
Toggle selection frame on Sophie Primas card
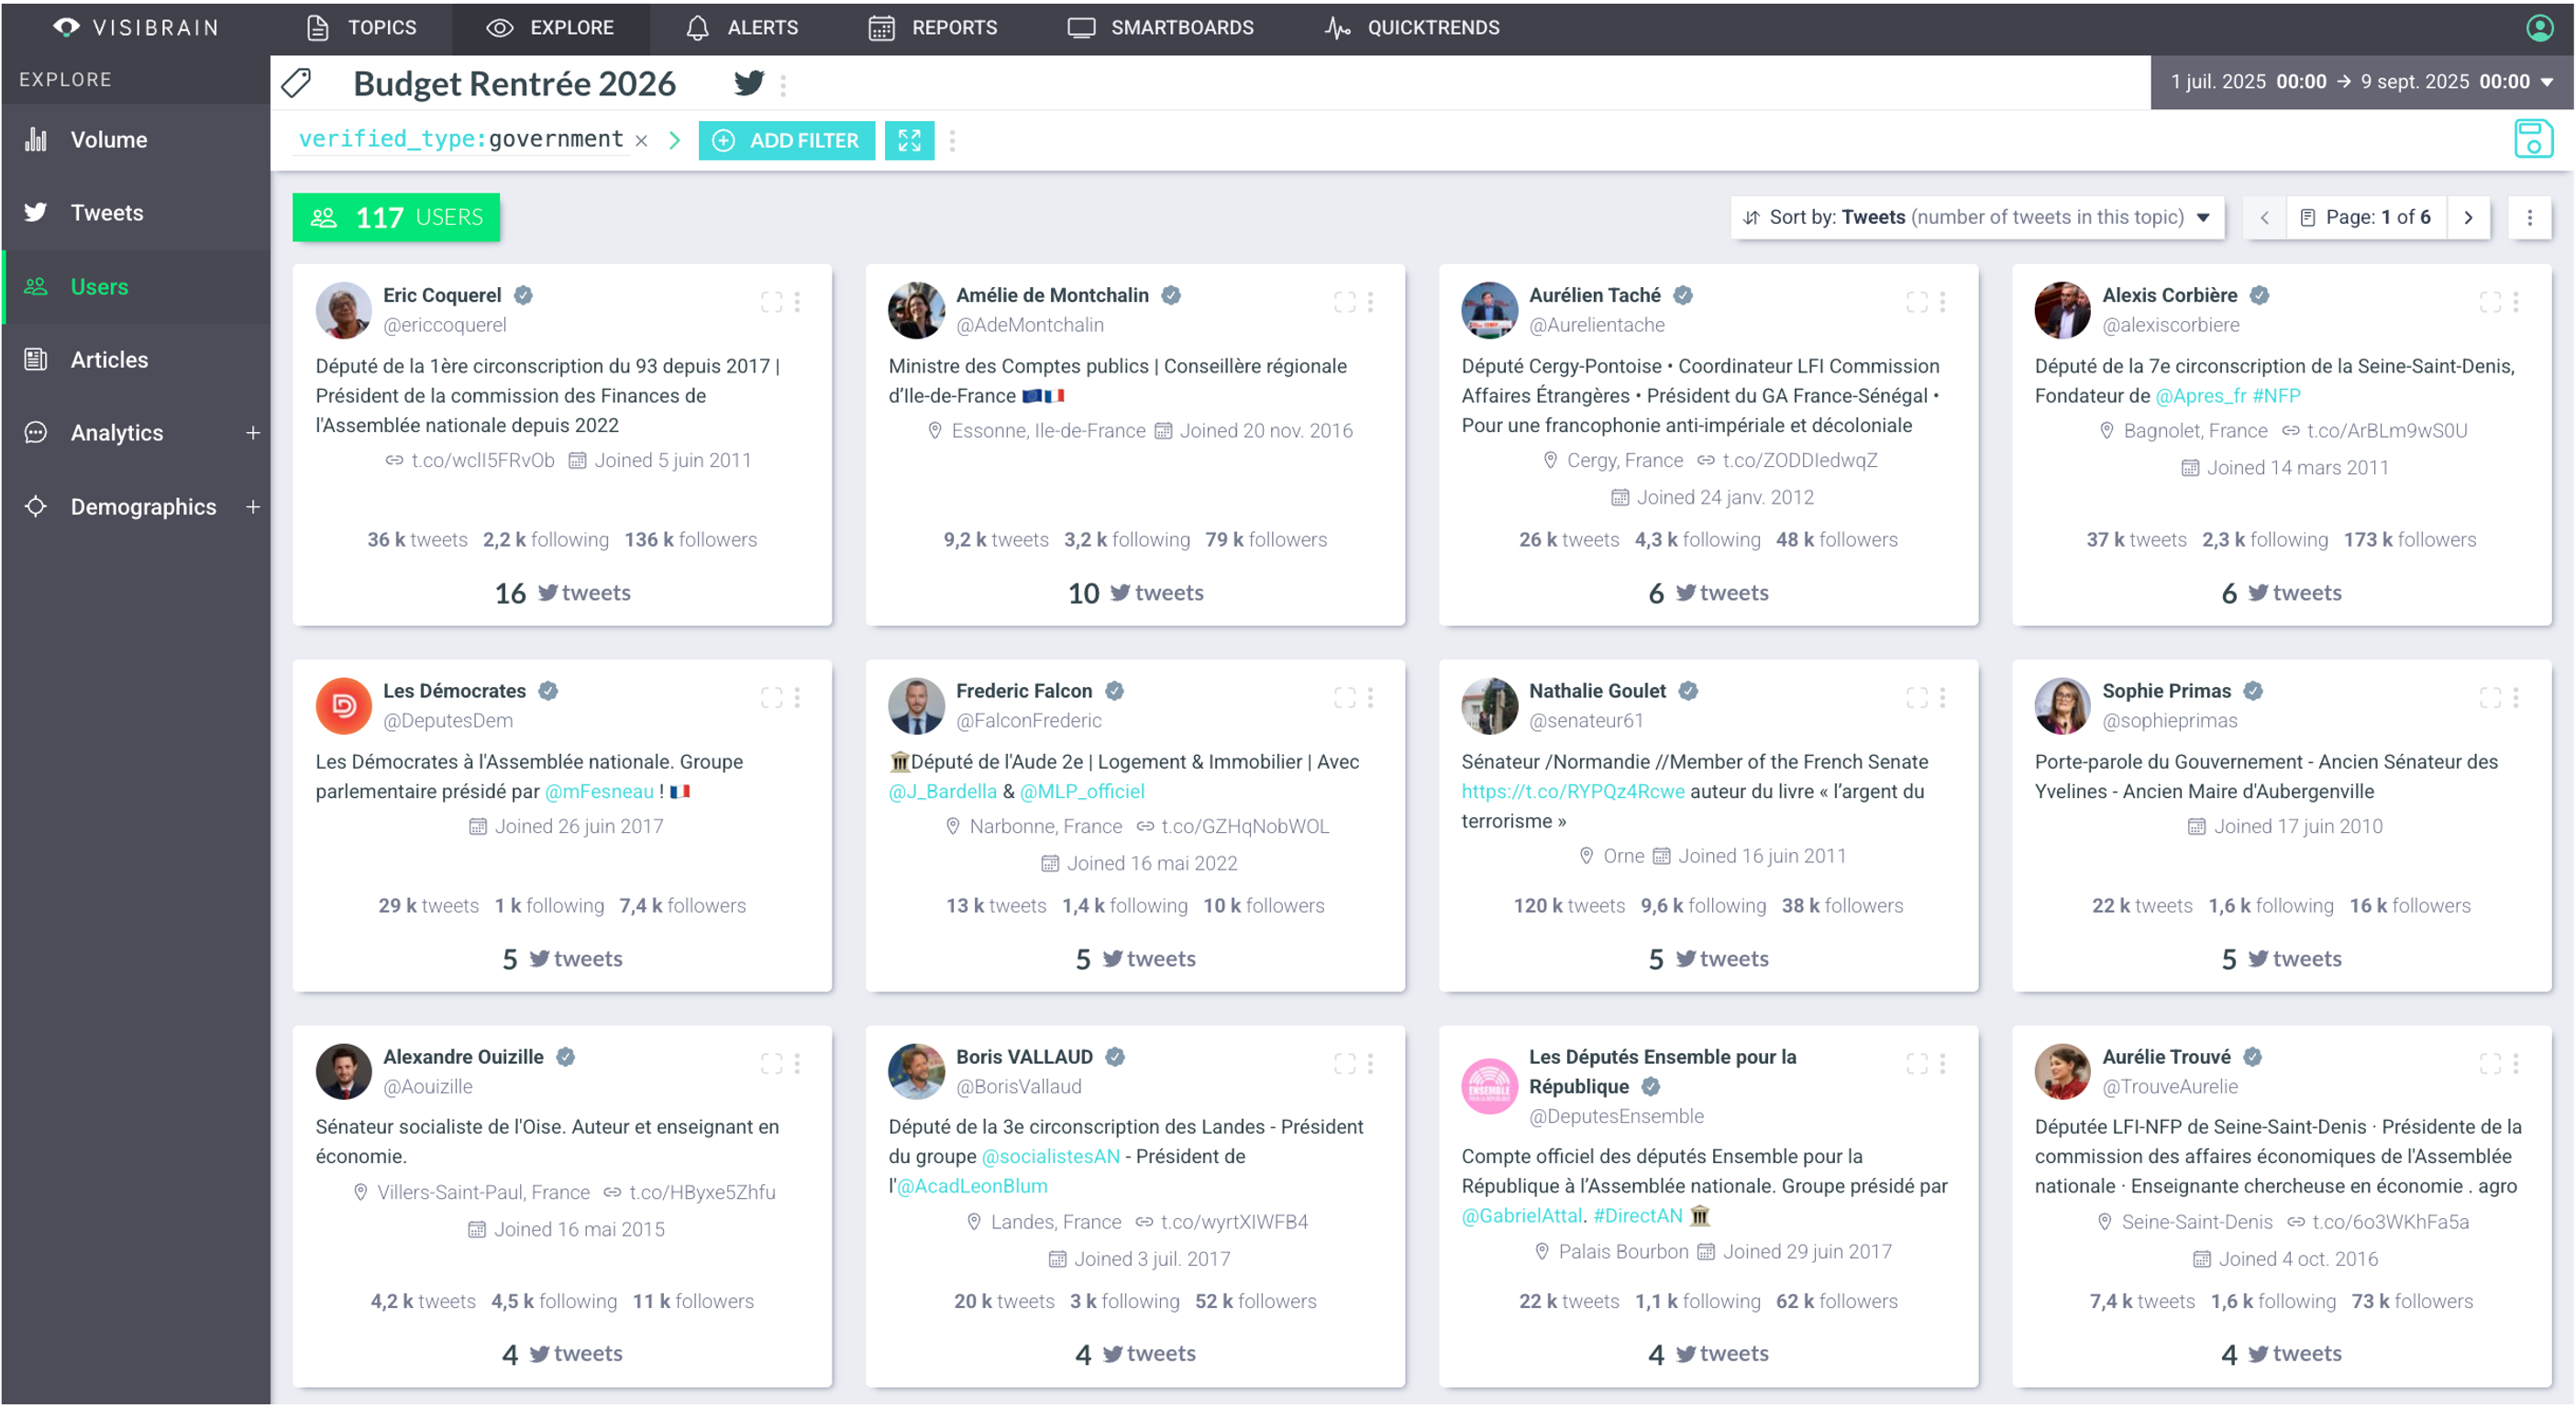pyautogui.click(x=2489, y=697)
